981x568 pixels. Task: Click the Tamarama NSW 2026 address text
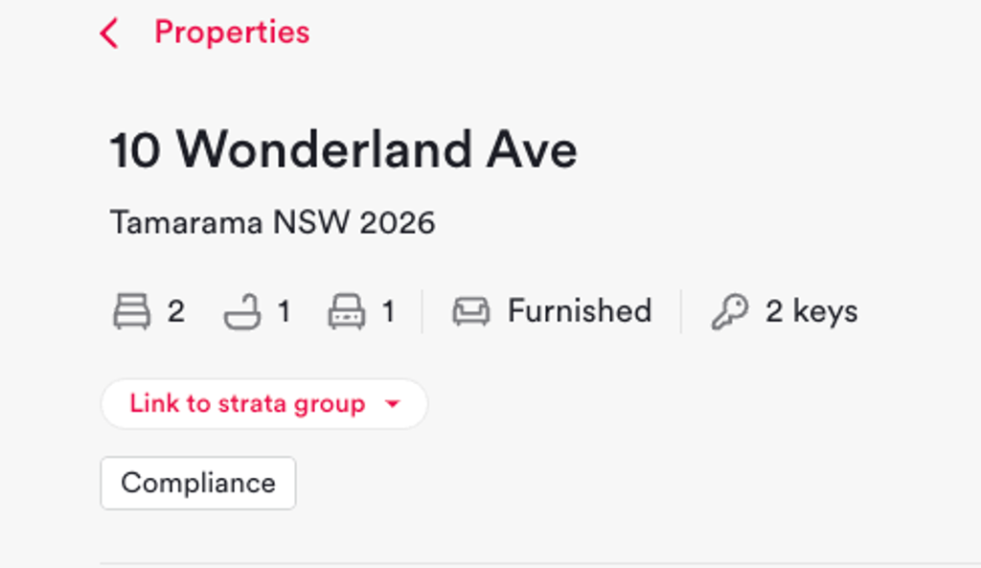coord(272,222)
